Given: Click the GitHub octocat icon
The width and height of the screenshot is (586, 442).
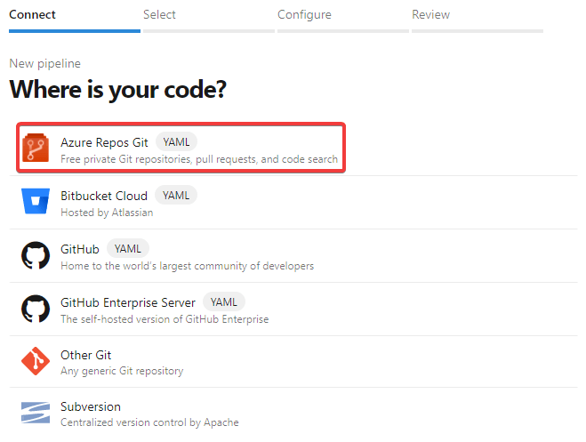Looking at the screenshot, I should click(36, 256).
